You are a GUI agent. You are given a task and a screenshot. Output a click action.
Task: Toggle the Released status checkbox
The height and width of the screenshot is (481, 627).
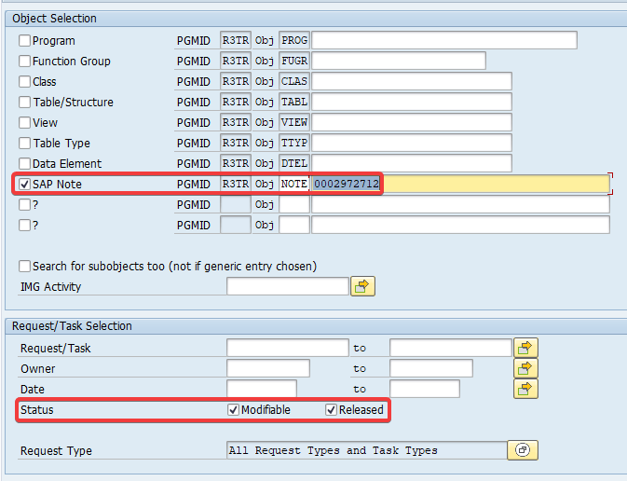[x=331, y=410]
